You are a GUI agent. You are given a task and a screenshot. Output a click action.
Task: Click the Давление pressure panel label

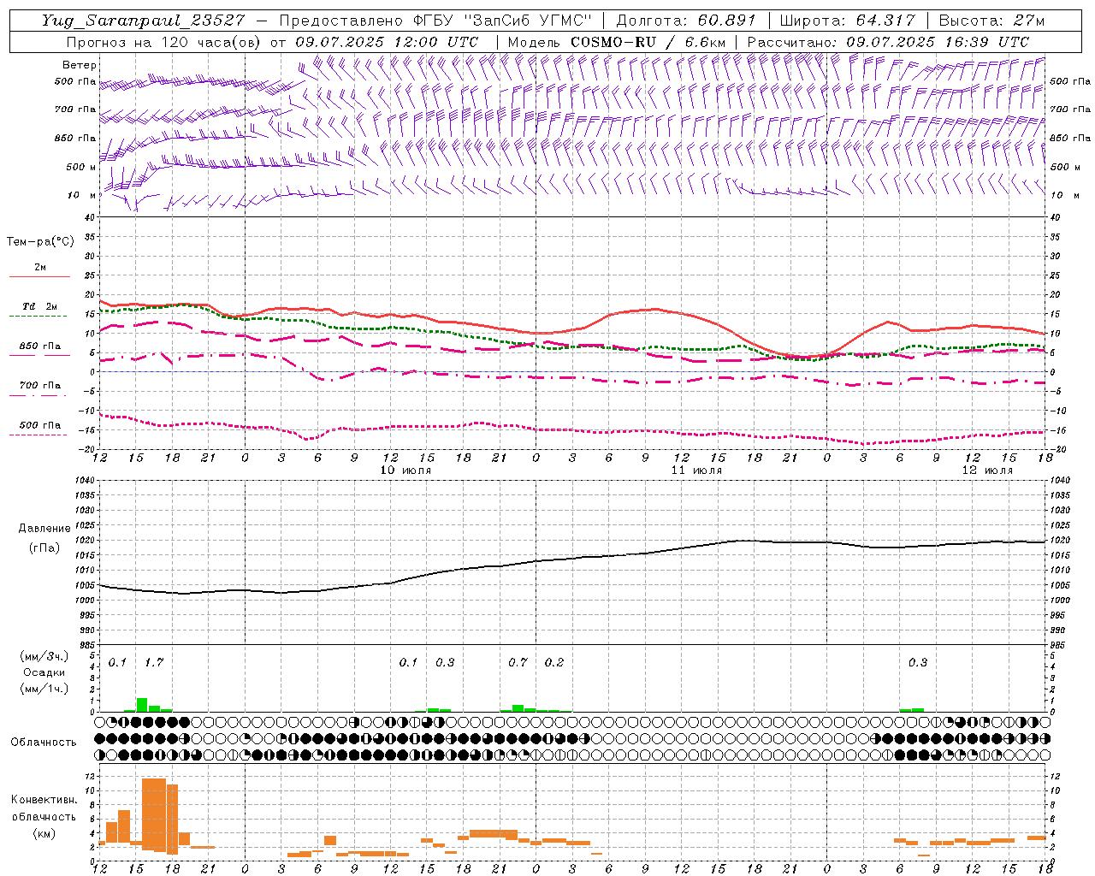click(x=44, y=529)
